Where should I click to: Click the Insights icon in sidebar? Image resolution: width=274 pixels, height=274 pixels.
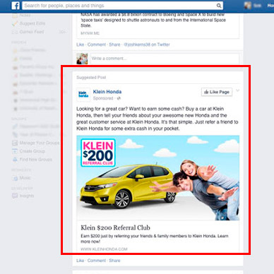15,196
